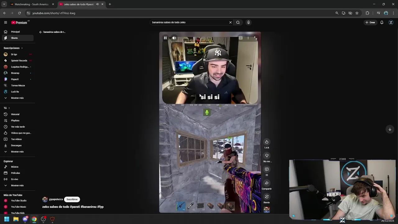Switch to Matchmaking - South America tab
The width and height of the screenshot is (398, 224).
(32, 4)
